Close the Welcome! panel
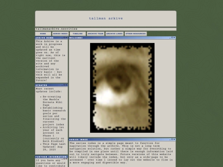 pos(174,38)
